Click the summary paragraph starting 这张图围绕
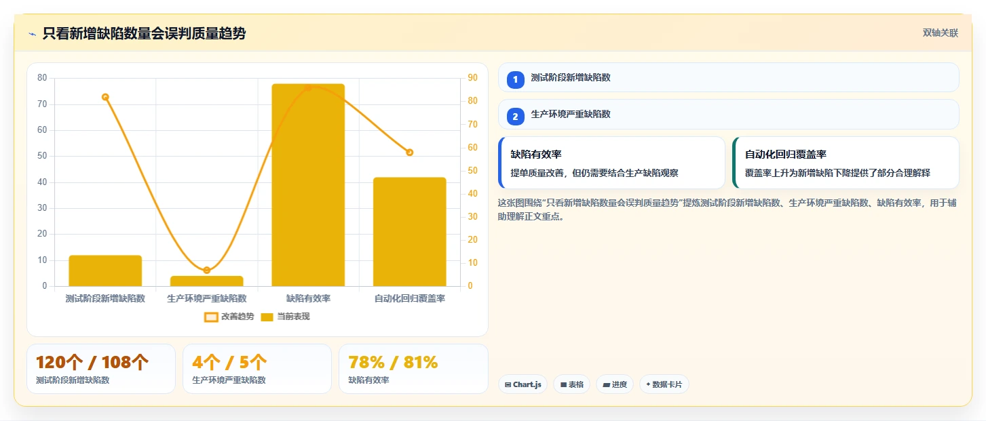986x421 pixels. [727, 210]
